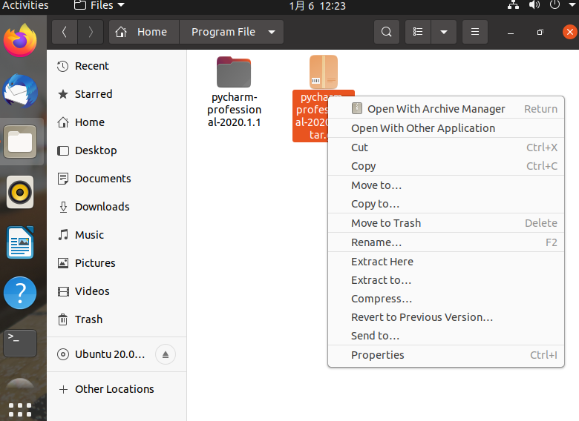
Task: Select Move to Trash
Action: 446,223
